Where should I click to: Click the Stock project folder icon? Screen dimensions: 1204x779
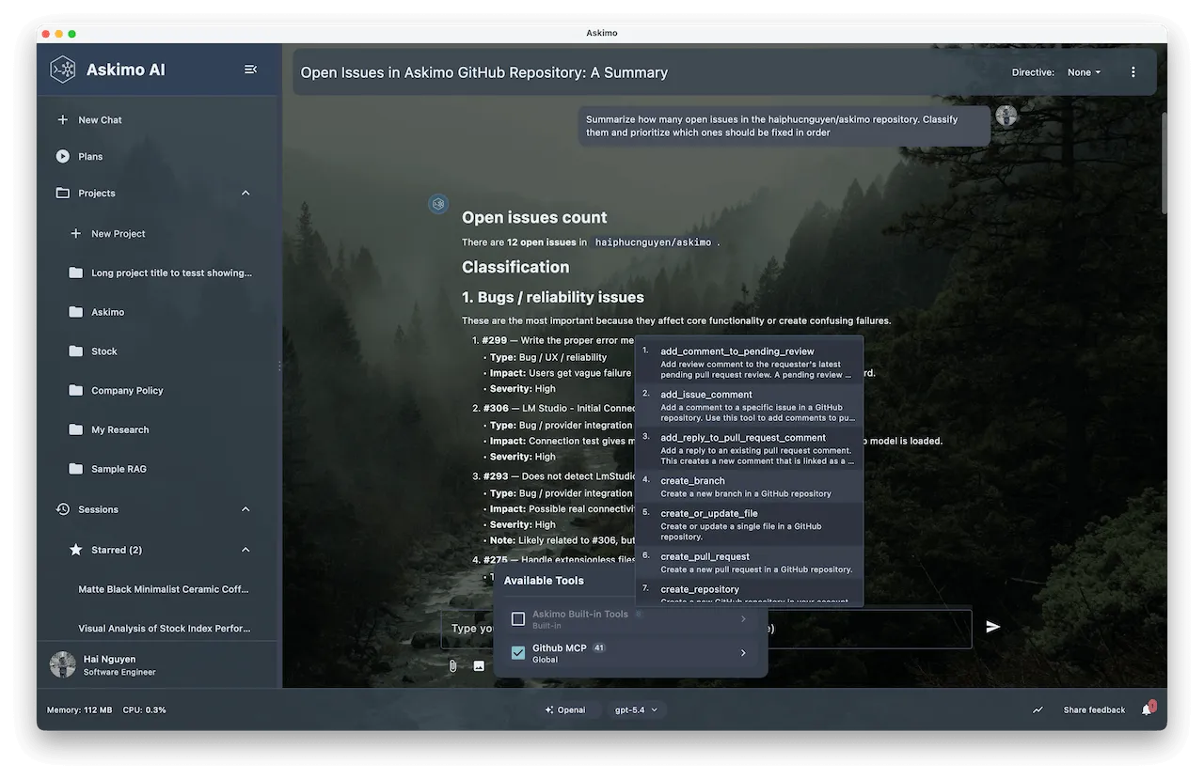(x=76, y=351)
